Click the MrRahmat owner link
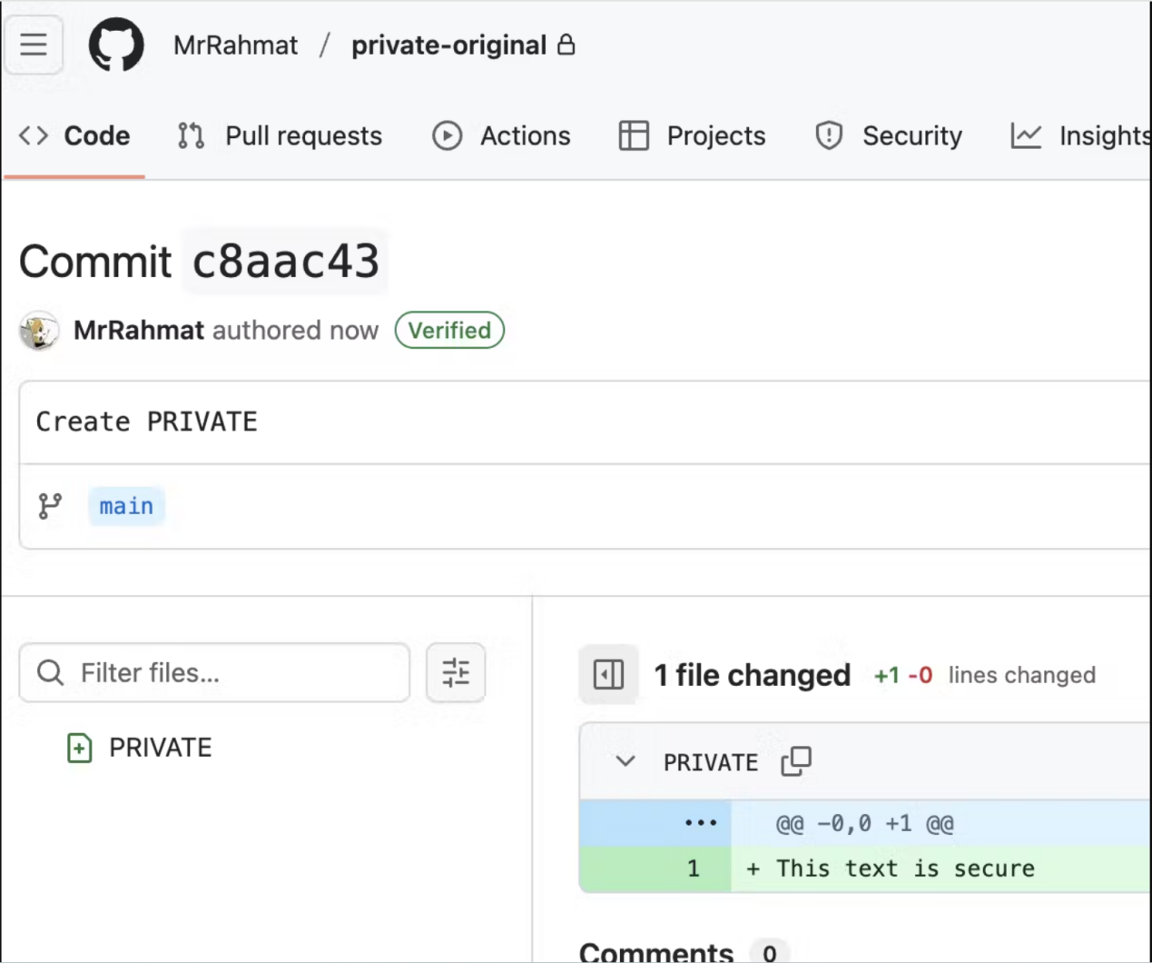This screenshot has height=963, width=1152. point(235,45)
